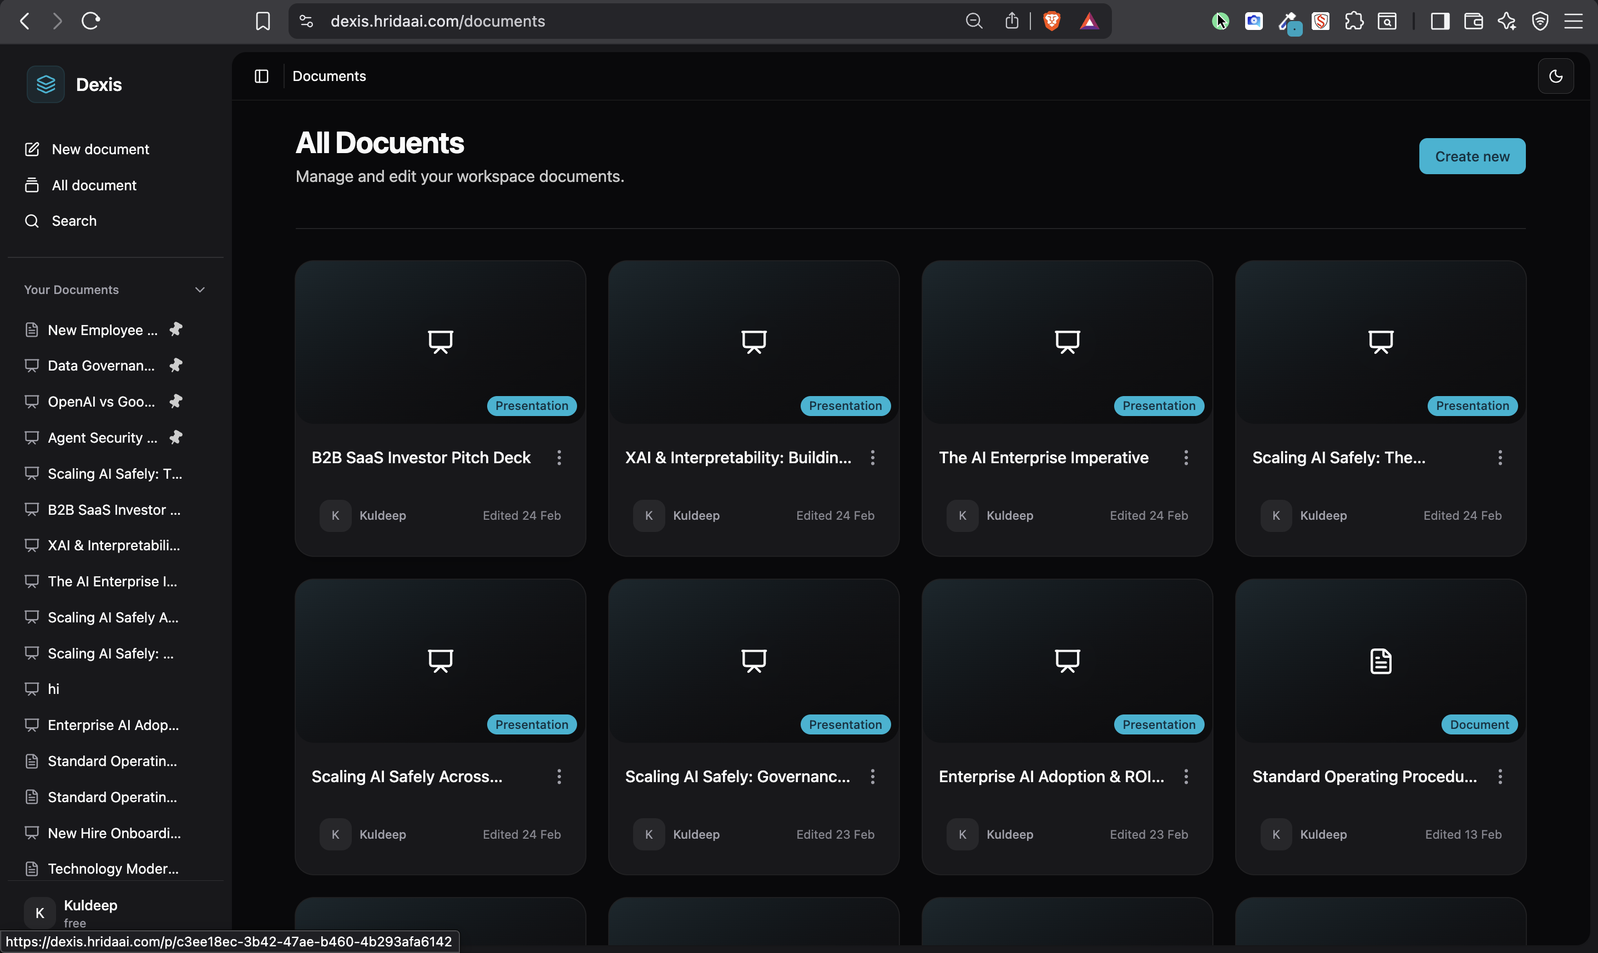Click the bookmark icon in the address bar
Image resolution: width=1598 pixels, height=953 pixels.
(x=262, y=21)
